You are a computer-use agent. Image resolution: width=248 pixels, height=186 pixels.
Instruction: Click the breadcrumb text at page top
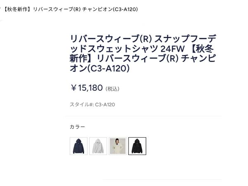point(70,9)
